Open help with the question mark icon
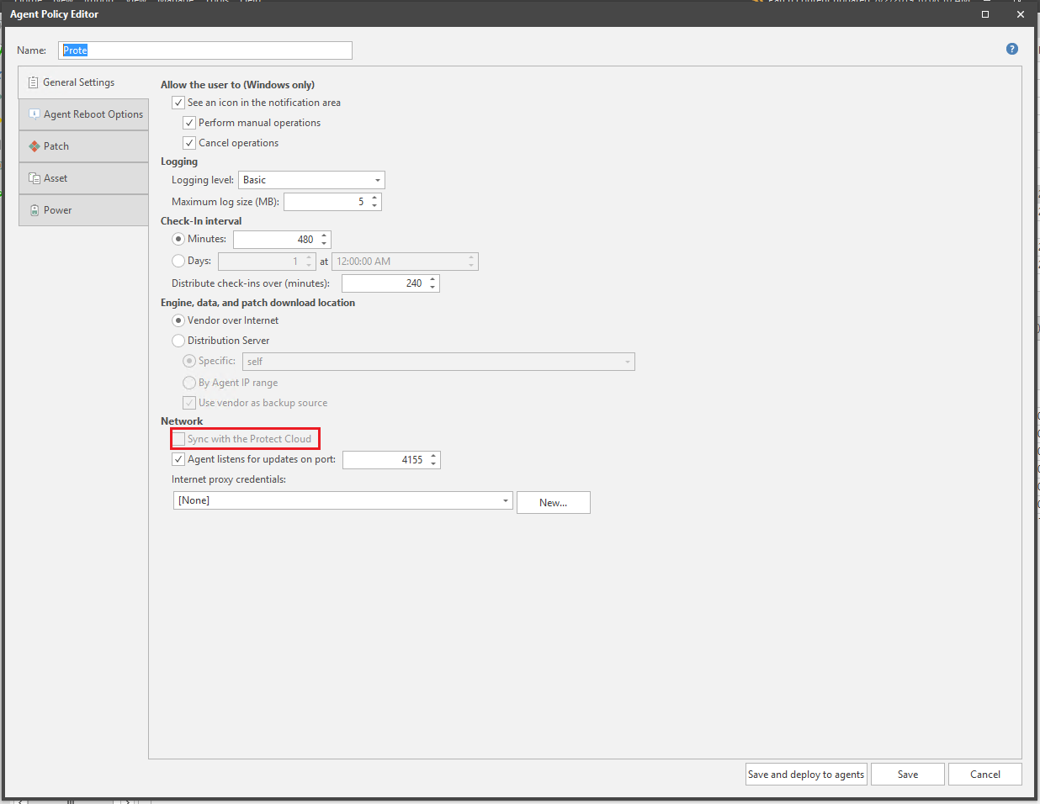1040x804 pixels. pyautogui.click(x=1011, y=49)
